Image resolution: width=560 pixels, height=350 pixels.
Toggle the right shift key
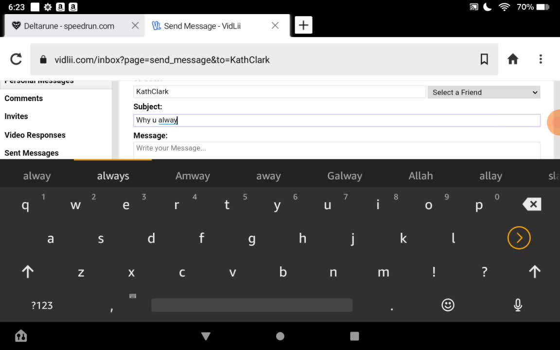(x=535, y=272)
